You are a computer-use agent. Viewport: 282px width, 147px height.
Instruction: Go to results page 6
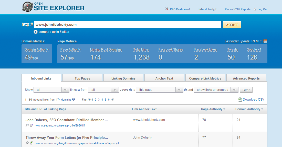[x=109, y=100]
